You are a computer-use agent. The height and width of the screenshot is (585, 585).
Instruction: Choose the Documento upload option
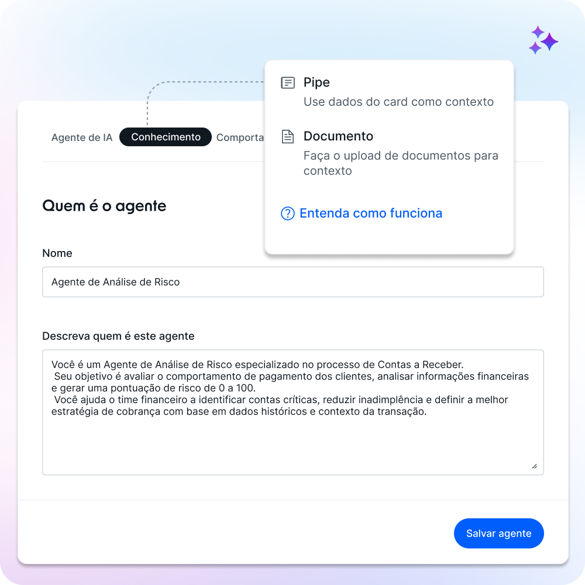coord(389,153)
